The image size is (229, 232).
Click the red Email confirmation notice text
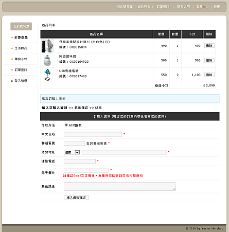pos(103,176)
